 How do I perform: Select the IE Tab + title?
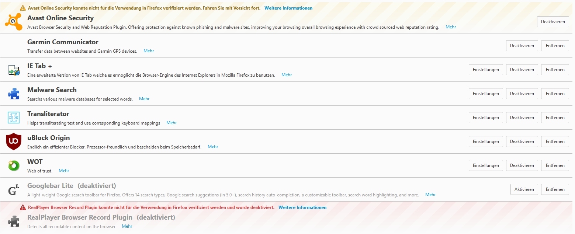tap(40, 66)
